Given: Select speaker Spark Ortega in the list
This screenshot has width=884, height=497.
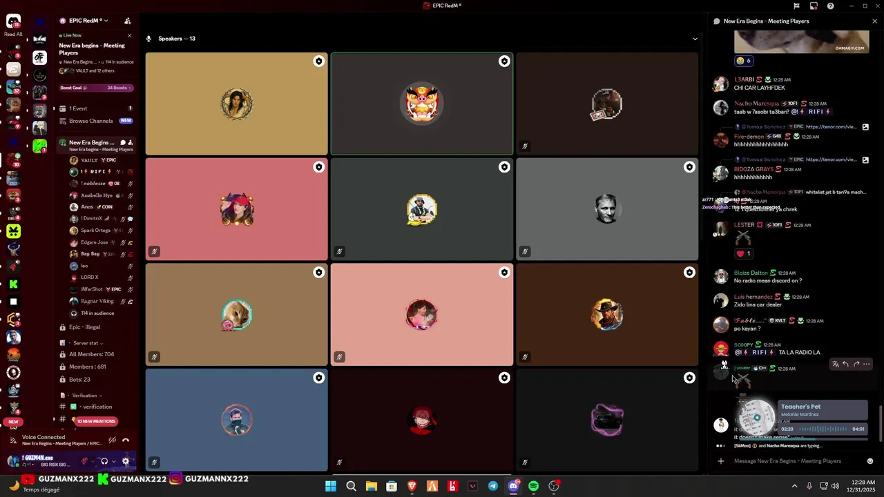Looking at the screenshot, I should tap(101, 231).
